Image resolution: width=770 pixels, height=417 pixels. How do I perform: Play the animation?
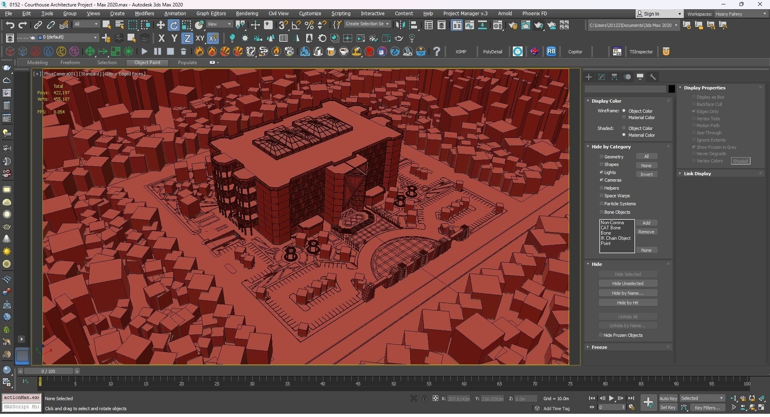coord(611,398)
